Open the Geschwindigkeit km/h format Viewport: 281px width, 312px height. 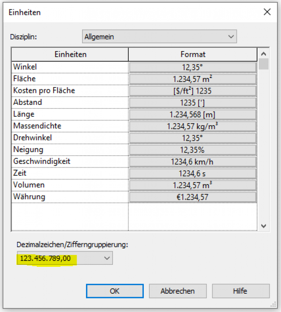[x=193, y=162]
